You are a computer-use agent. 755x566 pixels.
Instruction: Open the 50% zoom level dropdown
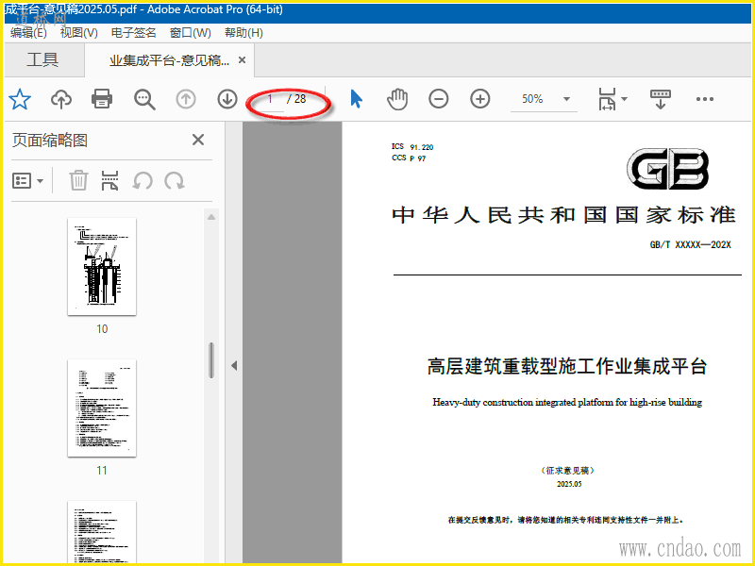pos(567,99)
